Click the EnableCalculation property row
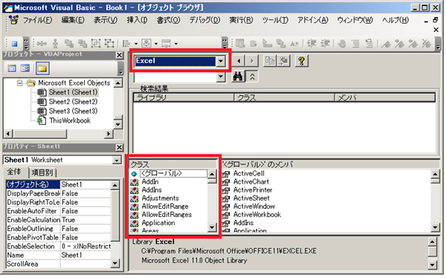Viewport: 446px width, 278px height. [58, 220]
